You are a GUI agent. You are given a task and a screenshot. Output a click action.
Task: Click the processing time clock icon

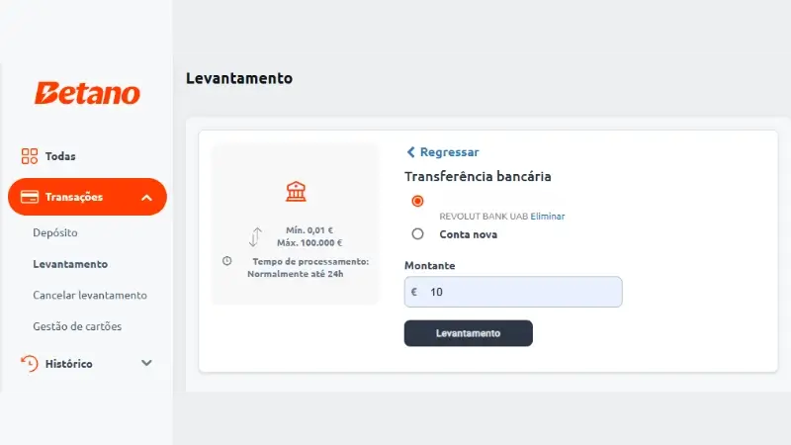pos(227,261)
